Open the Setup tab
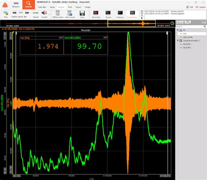 click(52, 7)
